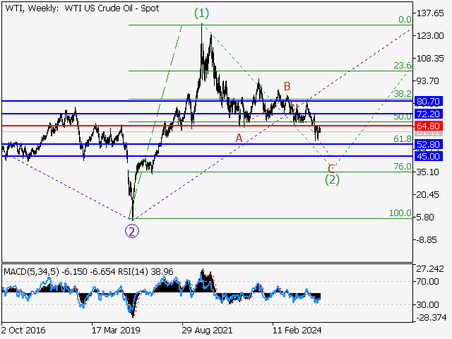Click the circled purple wave 2 marker
The height and width of the screenshot is (339, 452).
131,229
